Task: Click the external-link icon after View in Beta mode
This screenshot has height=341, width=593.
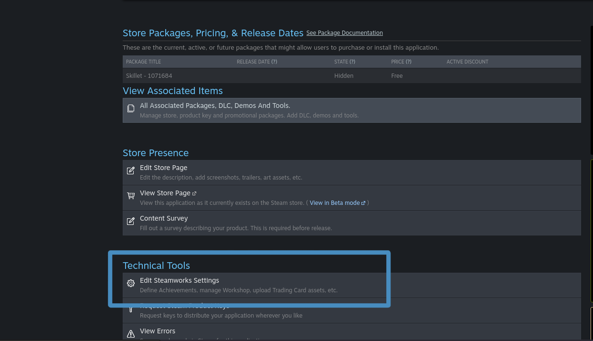Action: pos(363,203)
